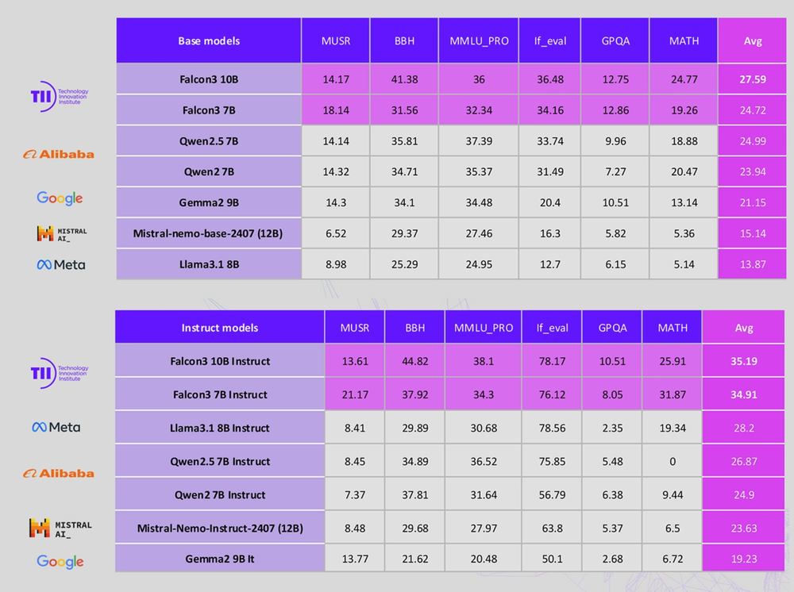This screenshot has height=592, width=794.
Task: Click the Google logo beside the Gemma2 9B row
Action: (60, 198)
